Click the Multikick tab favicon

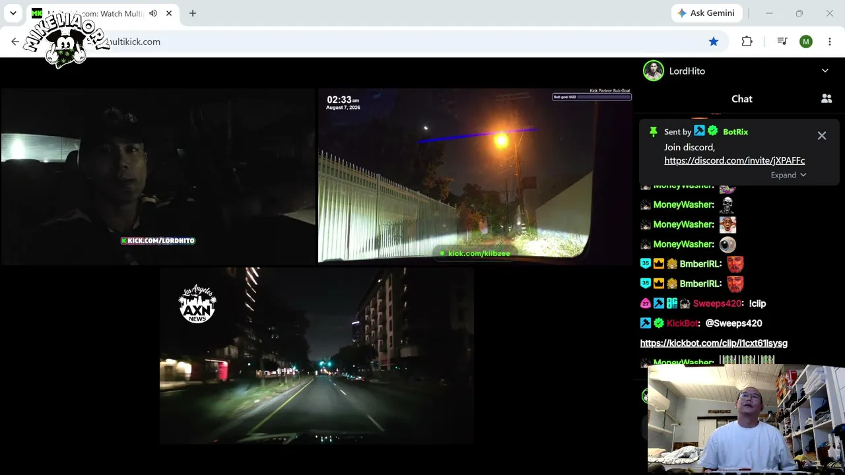pos(37,13)
